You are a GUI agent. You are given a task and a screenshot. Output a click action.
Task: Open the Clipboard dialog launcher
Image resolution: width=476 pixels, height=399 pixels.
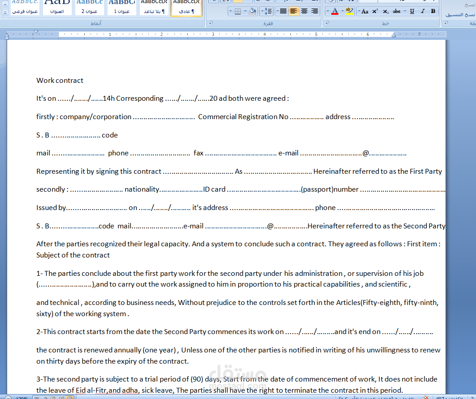[446, 23]
